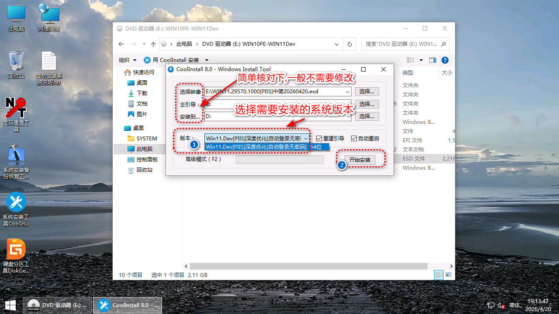
Task: Open the 组织 menu in Explorer
Action: [x=128, y=60]
